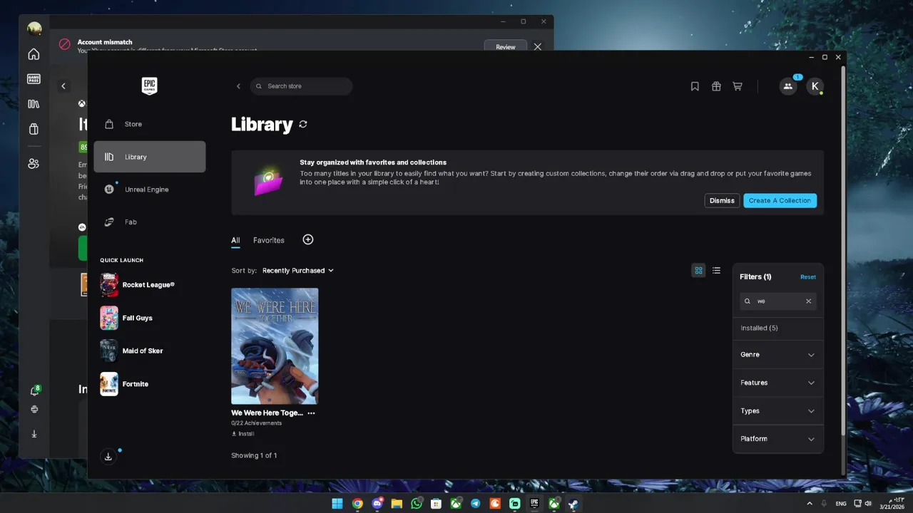Clear the filter search text

click(809, 301)
